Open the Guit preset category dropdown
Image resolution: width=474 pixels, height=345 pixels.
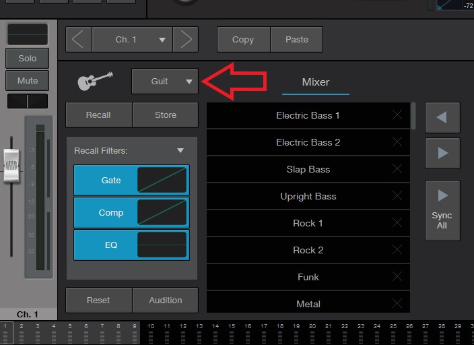[x=165, y=81]
